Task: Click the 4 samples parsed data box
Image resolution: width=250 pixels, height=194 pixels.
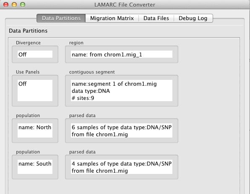Action: 122,167
